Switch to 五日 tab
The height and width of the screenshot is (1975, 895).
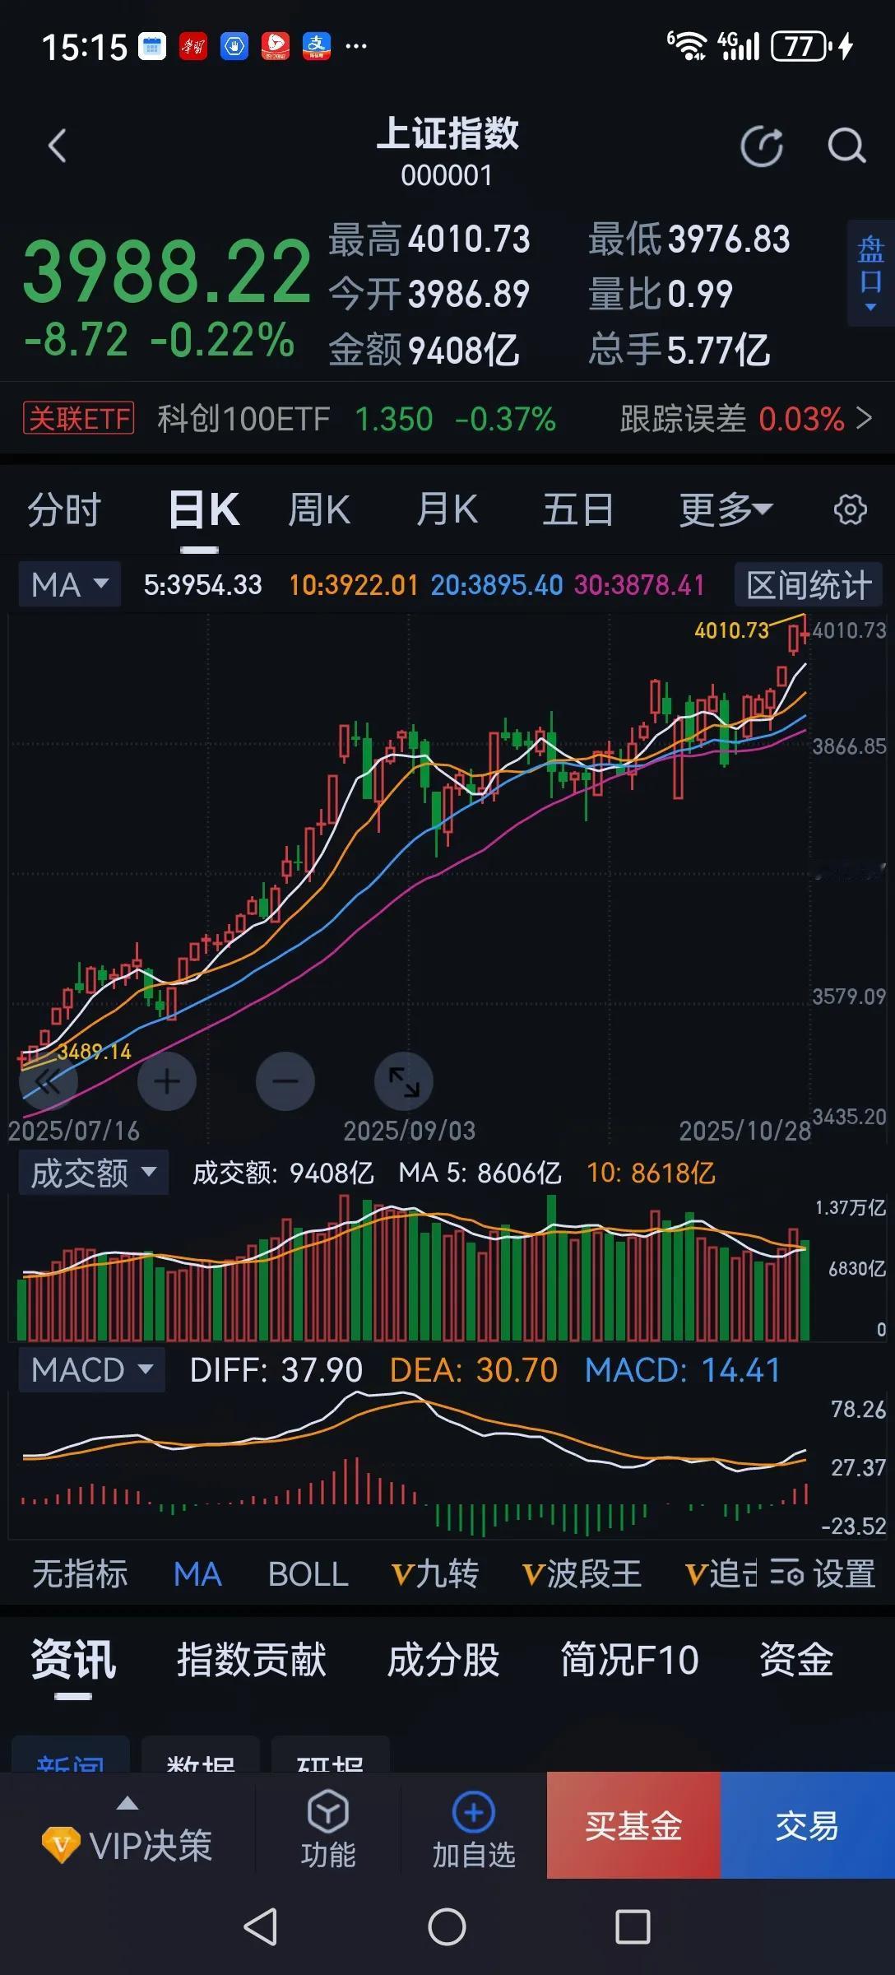[x=577, y=509]
